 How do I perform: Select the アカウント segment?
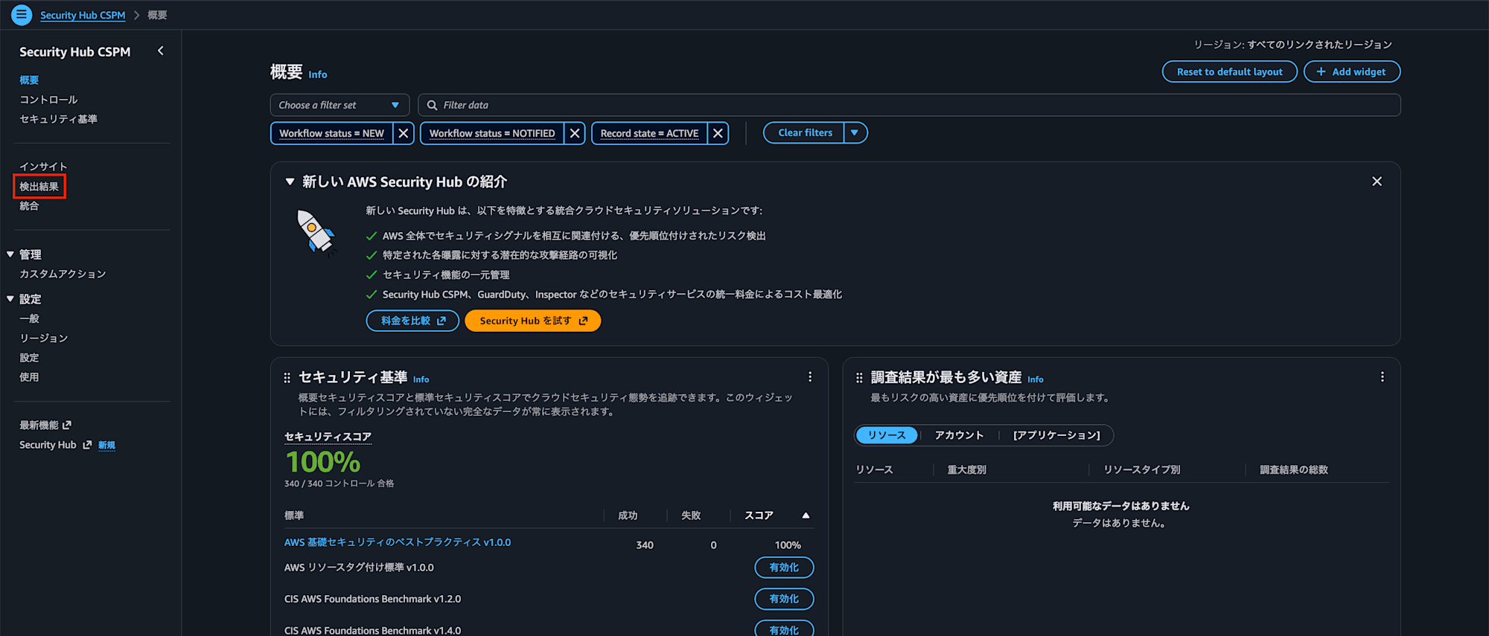click(x=959, y=435)
